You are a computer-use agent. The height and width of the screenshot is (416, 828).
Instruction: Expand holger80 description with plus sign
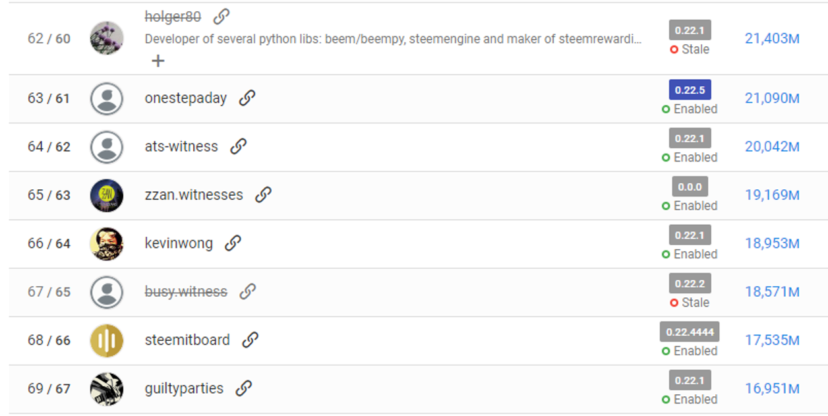(x=158, y=61)
